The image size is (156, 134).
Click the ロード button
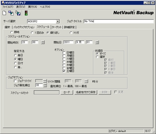[67, 92]
